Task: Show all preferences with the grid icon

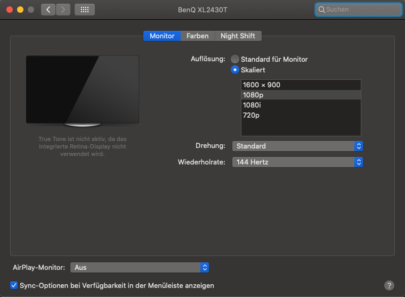Action: 85,10
